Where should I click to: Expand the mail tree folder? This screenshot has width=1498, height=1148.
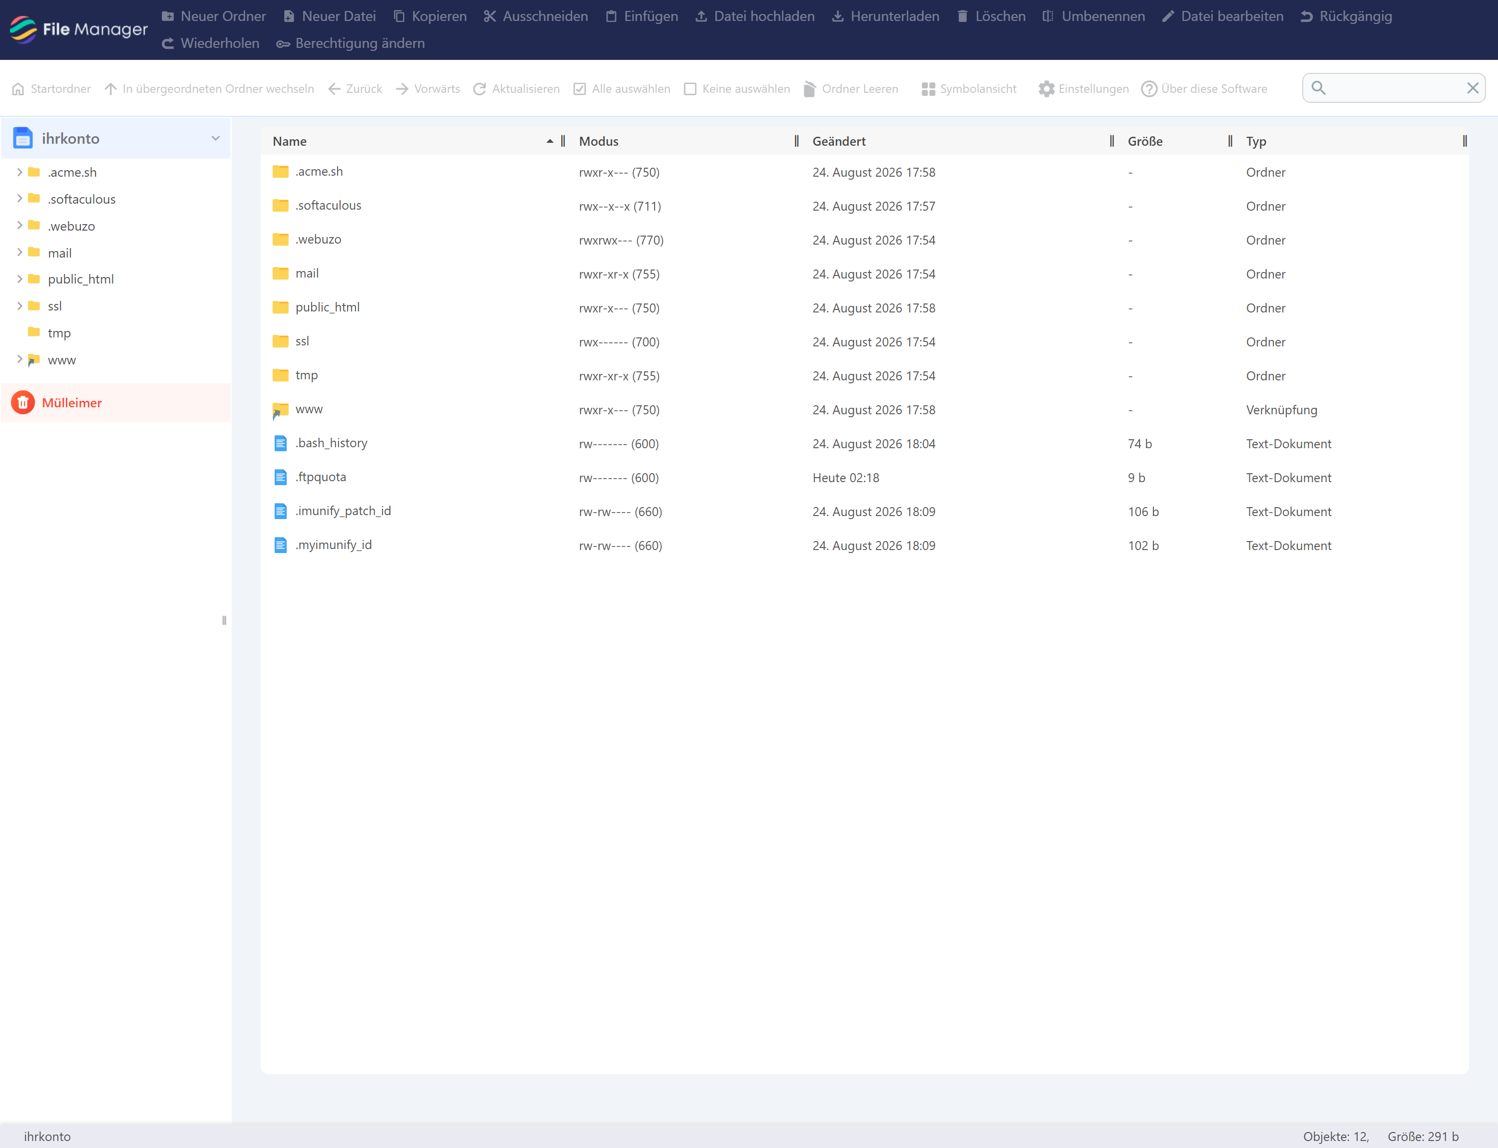pyautogui.click(x=19, y=252)
